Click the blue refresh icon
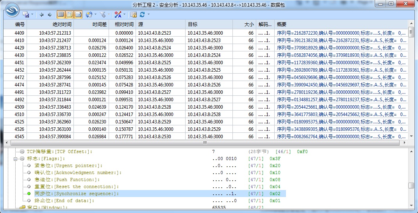Image resolution: width=418 pixels, height=213 pixels. (x=143, y=14)
